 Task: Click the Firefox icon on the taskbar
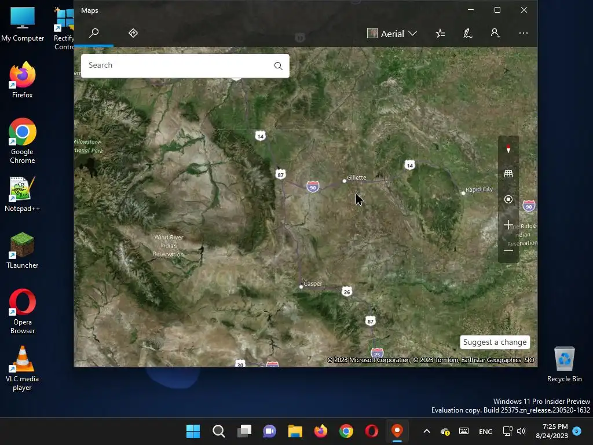[321, 431]
